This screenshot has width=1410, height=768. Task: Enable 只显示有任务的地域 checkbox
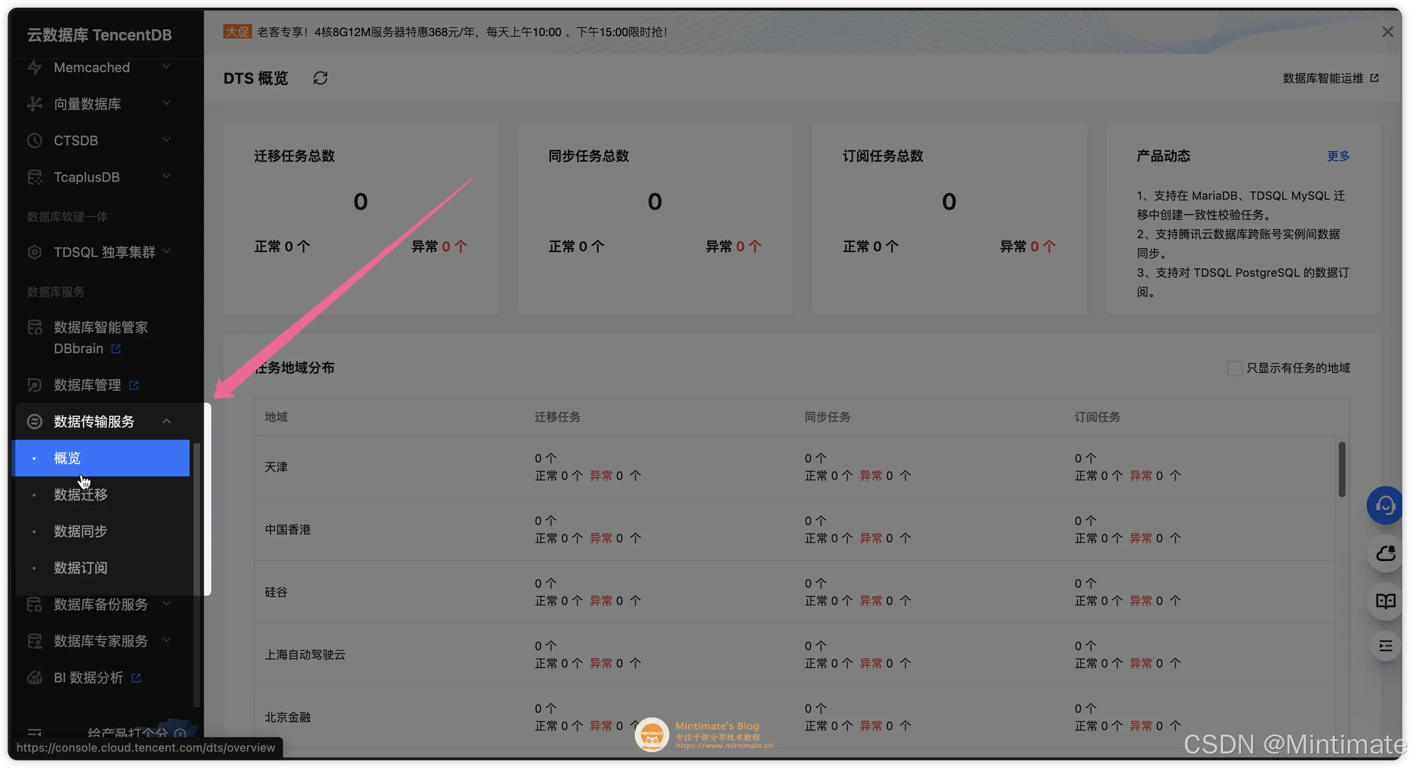point(1234,369)
